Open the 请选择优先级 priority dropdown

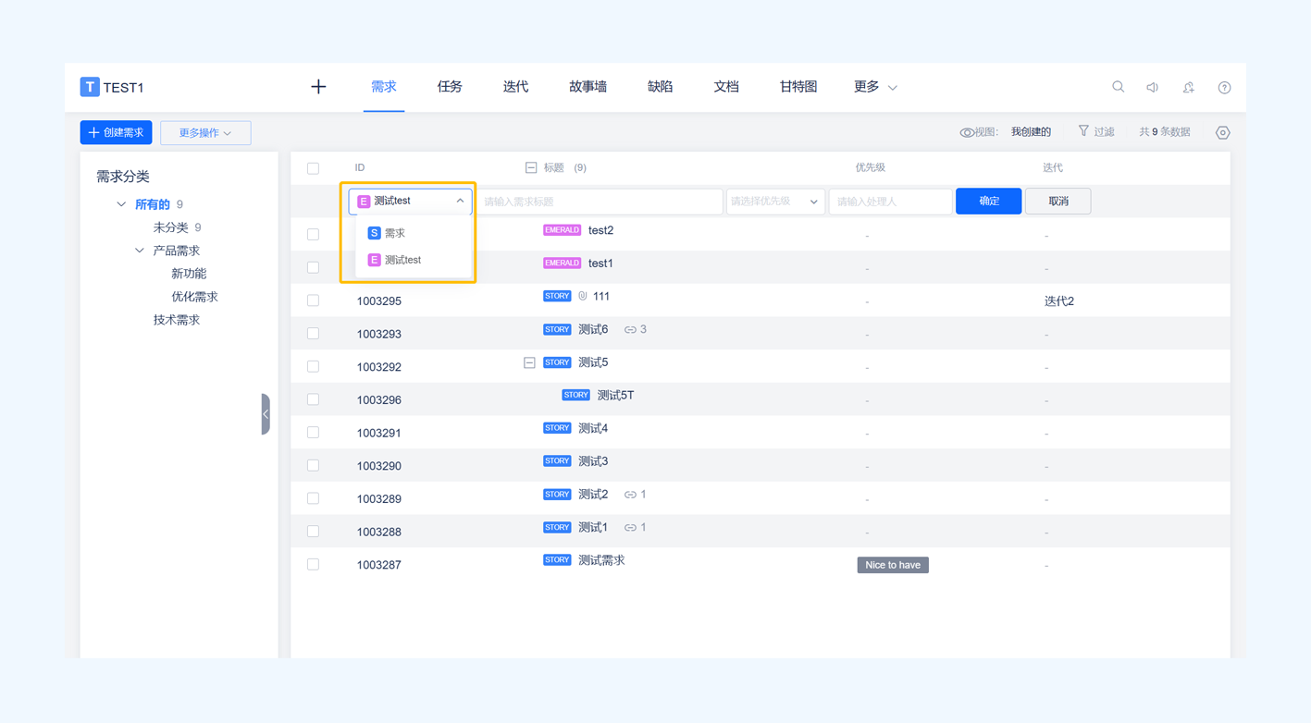pyautogui.click(x=774, y=202)
